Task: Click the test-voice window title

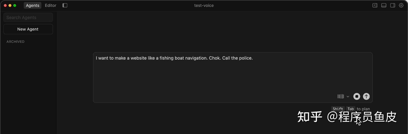Action: tap(204, 5)
